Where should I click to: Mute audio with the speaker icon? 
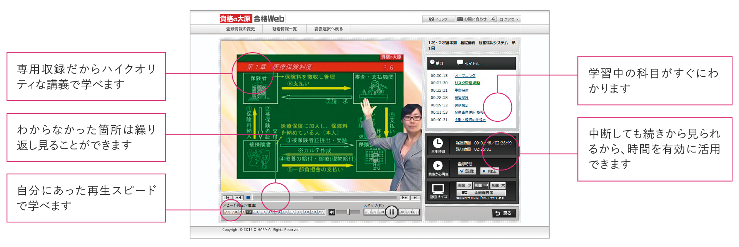(332, 212)
